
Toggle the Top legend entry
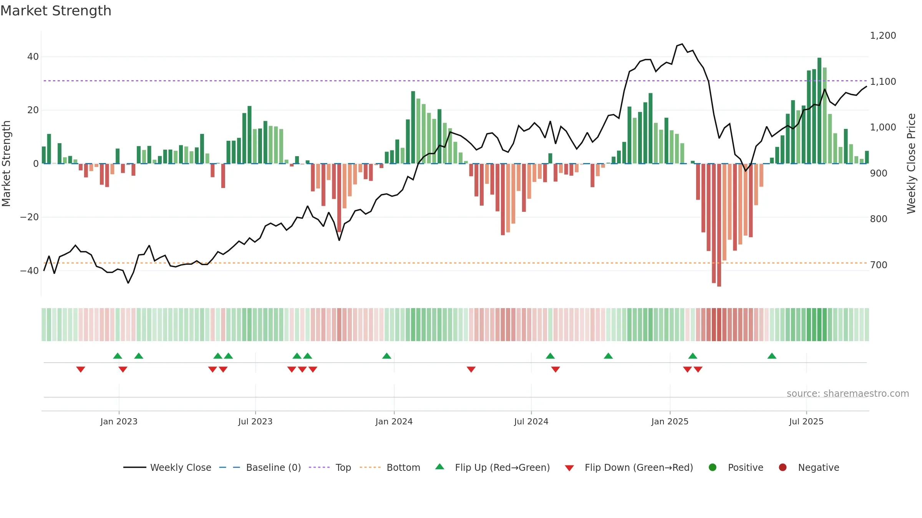pyautogui.click(x=330, y=467)
